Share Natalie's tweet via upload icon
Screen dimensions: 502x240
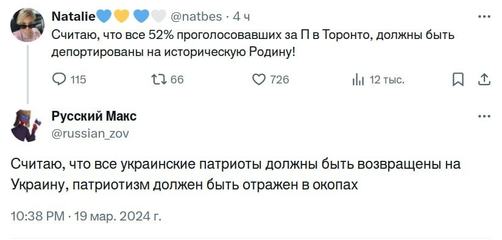coord(484,80)
